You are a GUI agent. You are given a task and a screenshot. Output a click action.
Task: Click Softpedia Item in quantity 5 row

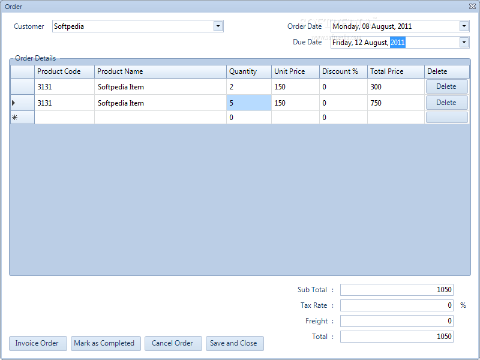[160, 103]
